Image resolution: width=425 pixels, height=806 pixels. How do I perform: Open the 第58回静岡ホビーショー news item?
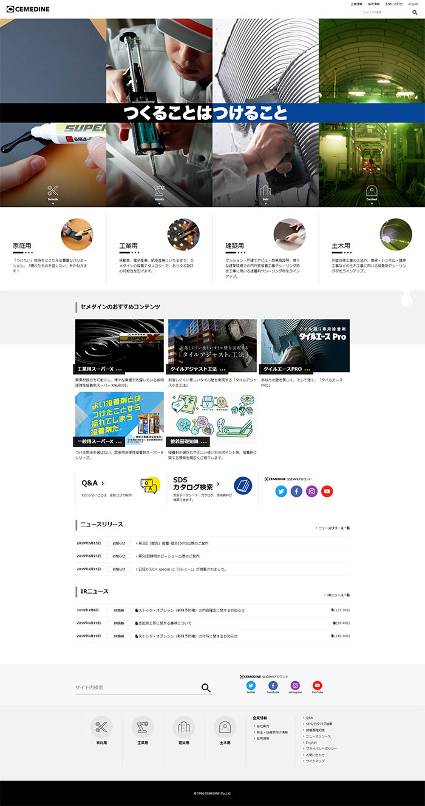(x=168, y=556)
